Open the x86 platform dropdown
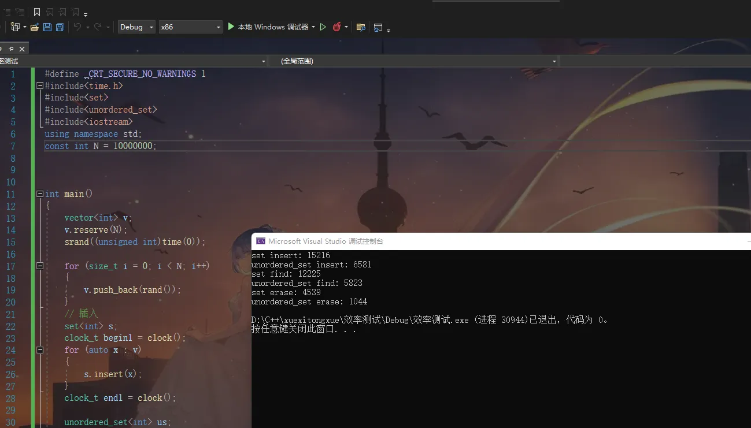 191,27
